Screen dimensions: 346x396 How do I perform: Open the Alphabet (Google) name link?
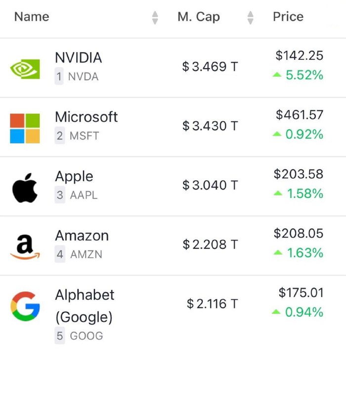85,306
